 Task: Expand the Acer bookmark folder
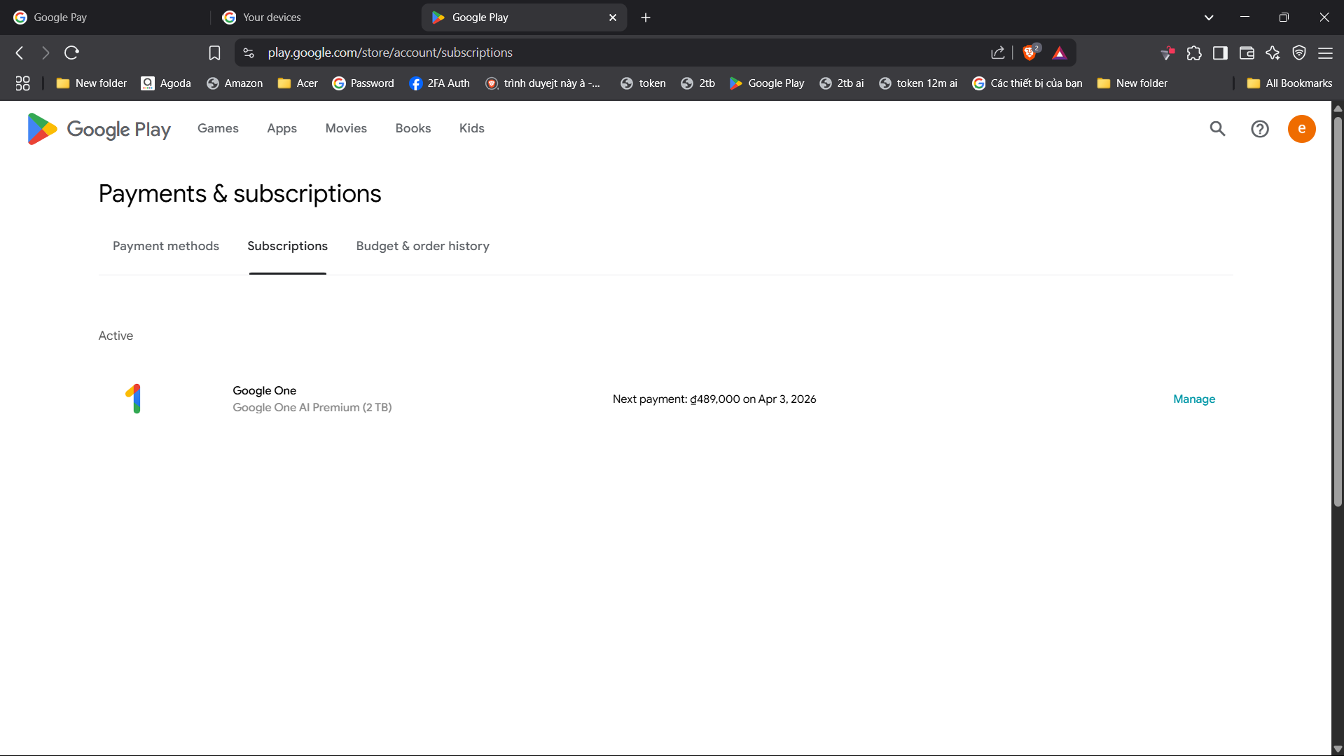pyautogui.click(x=298, y=83)
